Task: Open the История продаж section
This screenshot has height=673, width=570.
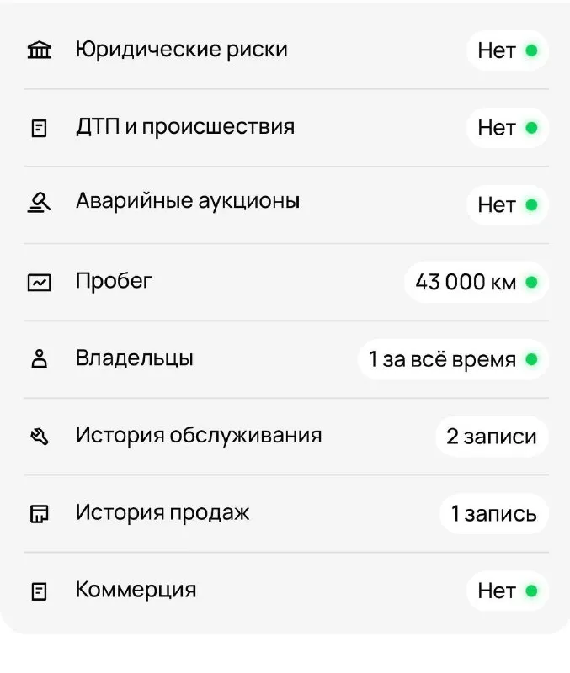Action: pos(285,513)
